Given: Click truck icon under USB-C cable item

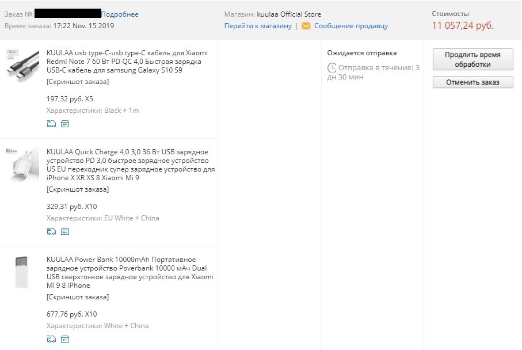Looking at the screenshot, I should click(51, 124).
